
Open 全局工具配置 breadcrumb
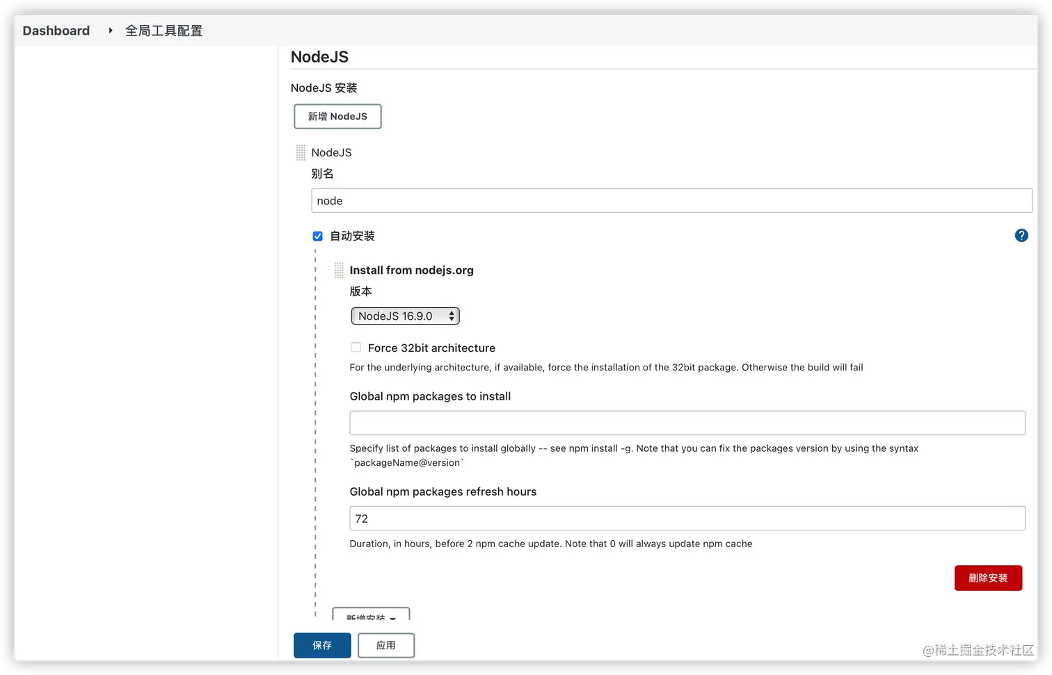164,31
